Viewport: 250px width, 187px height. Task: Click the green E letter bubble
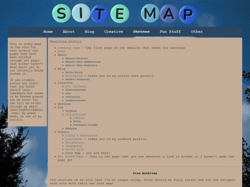pos(120,14)
